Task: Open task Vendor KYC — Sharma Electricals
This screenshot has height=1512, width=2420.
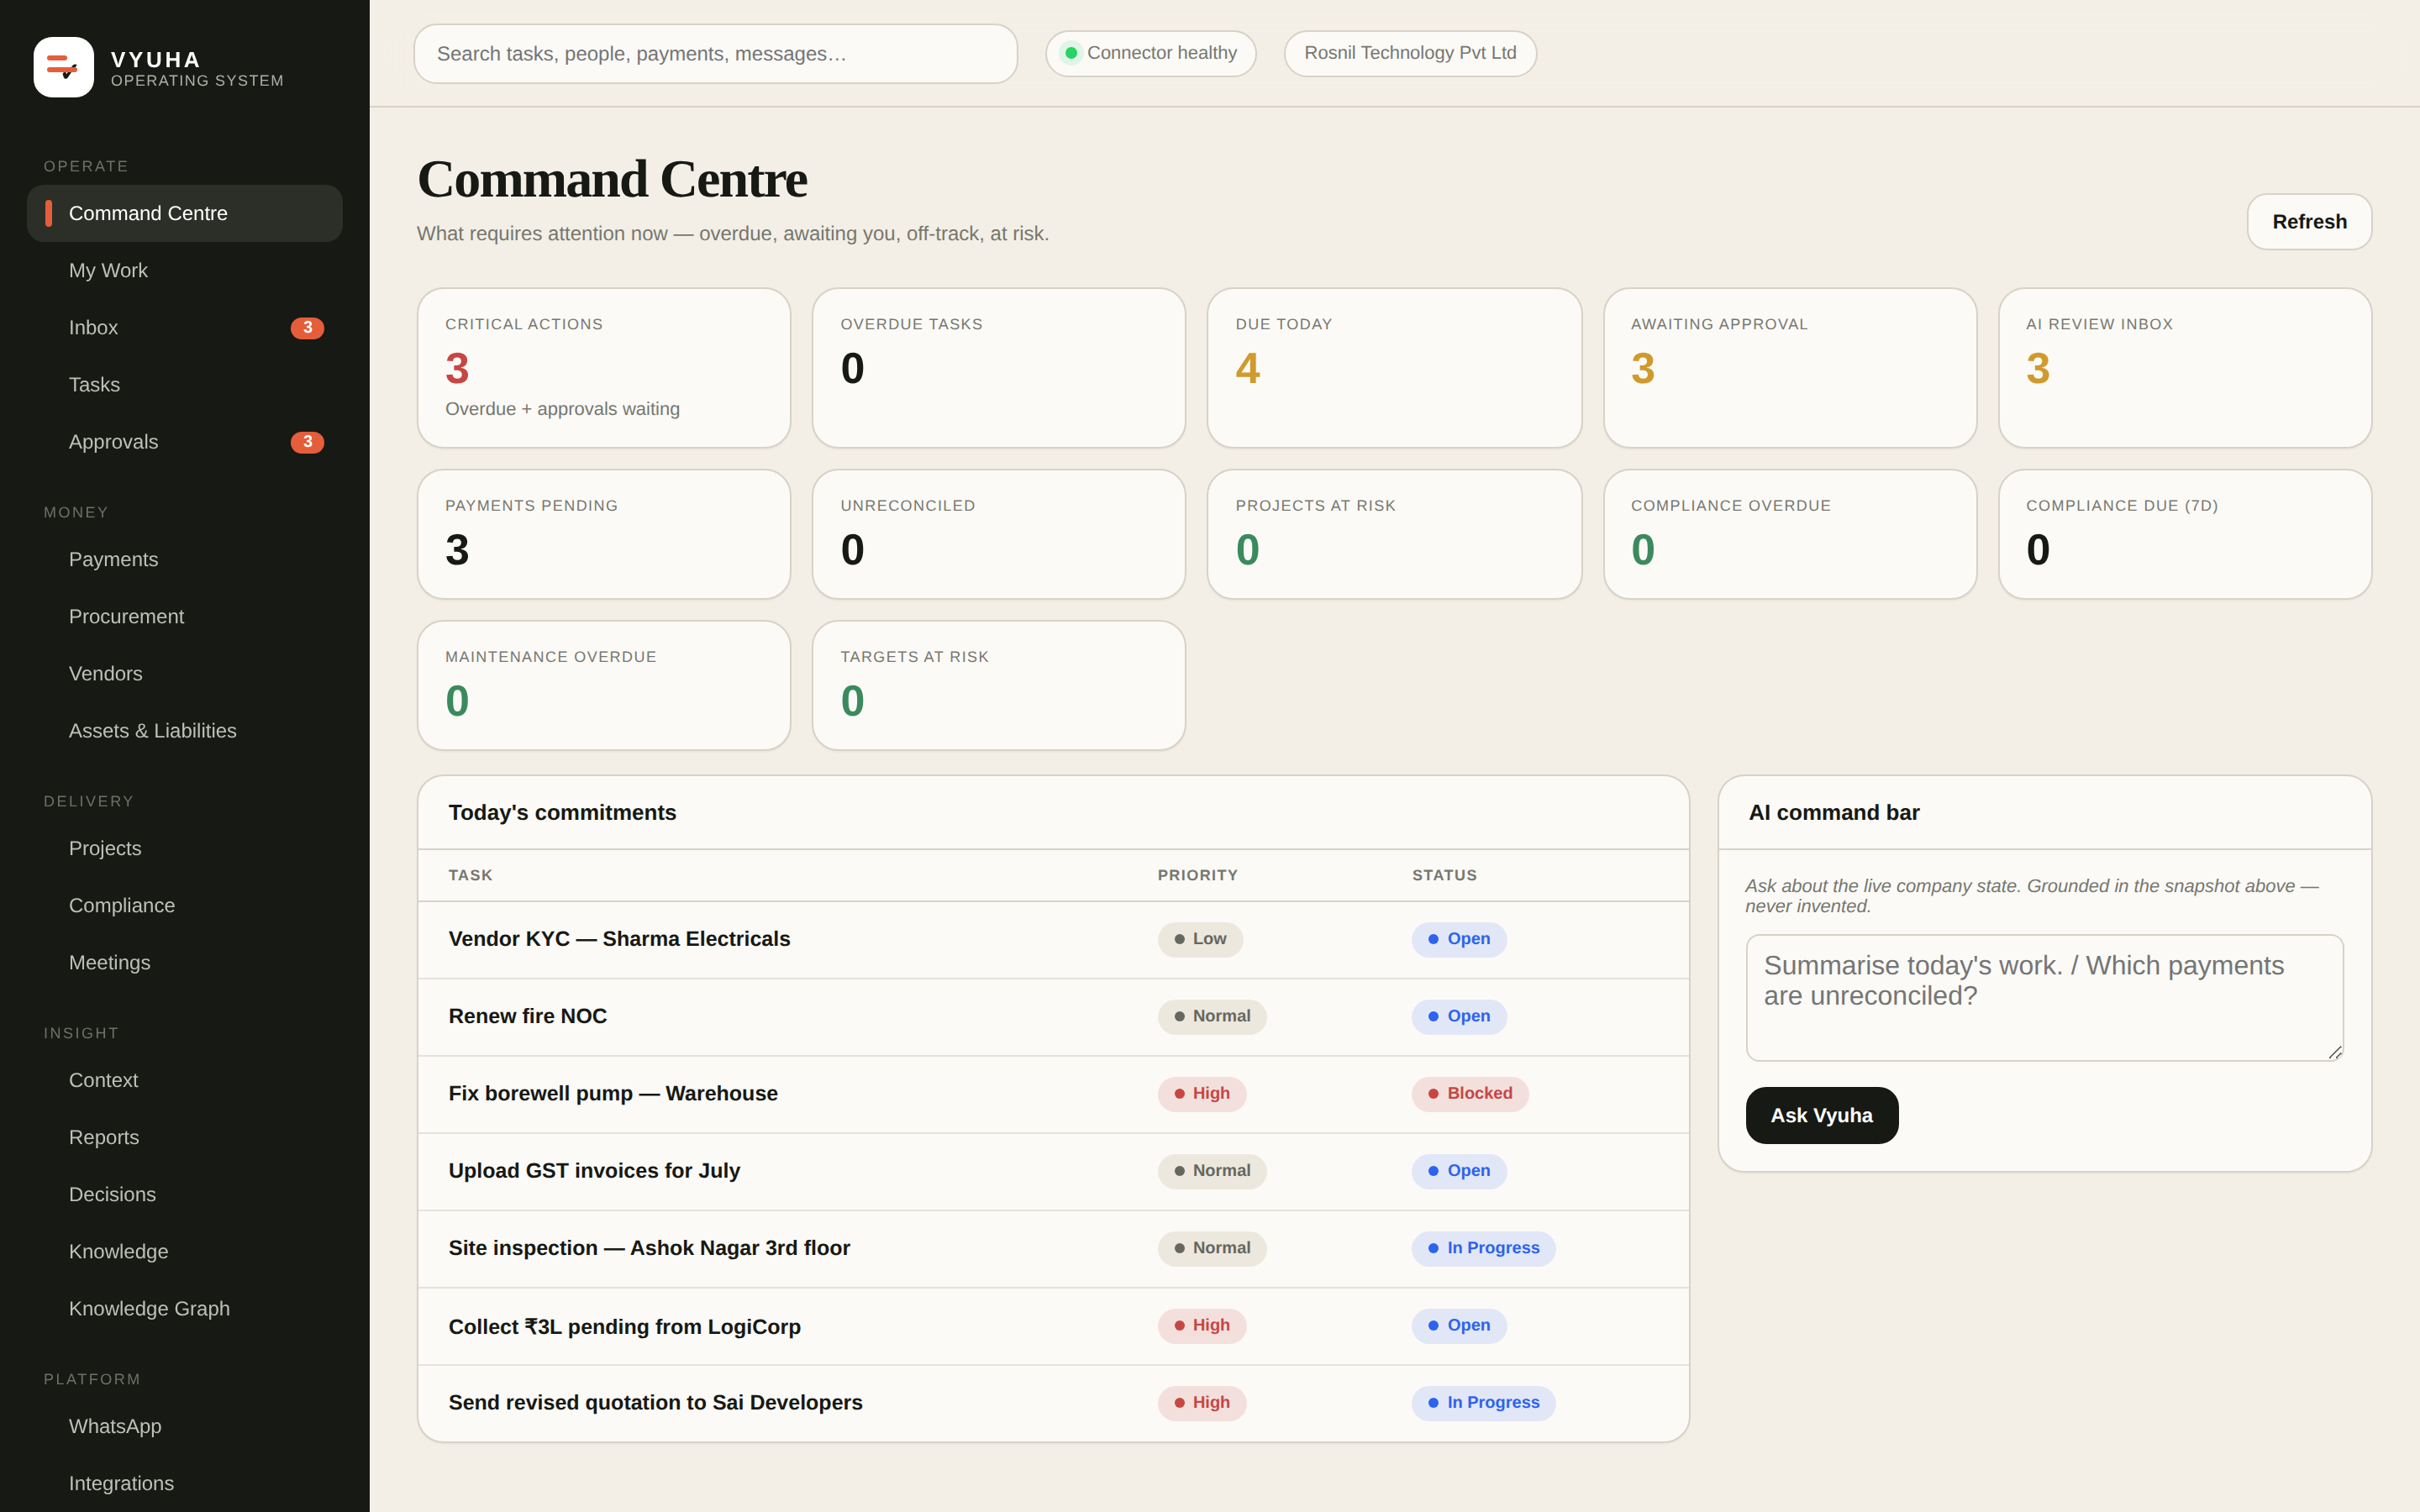Action: tap(1053, 940)
